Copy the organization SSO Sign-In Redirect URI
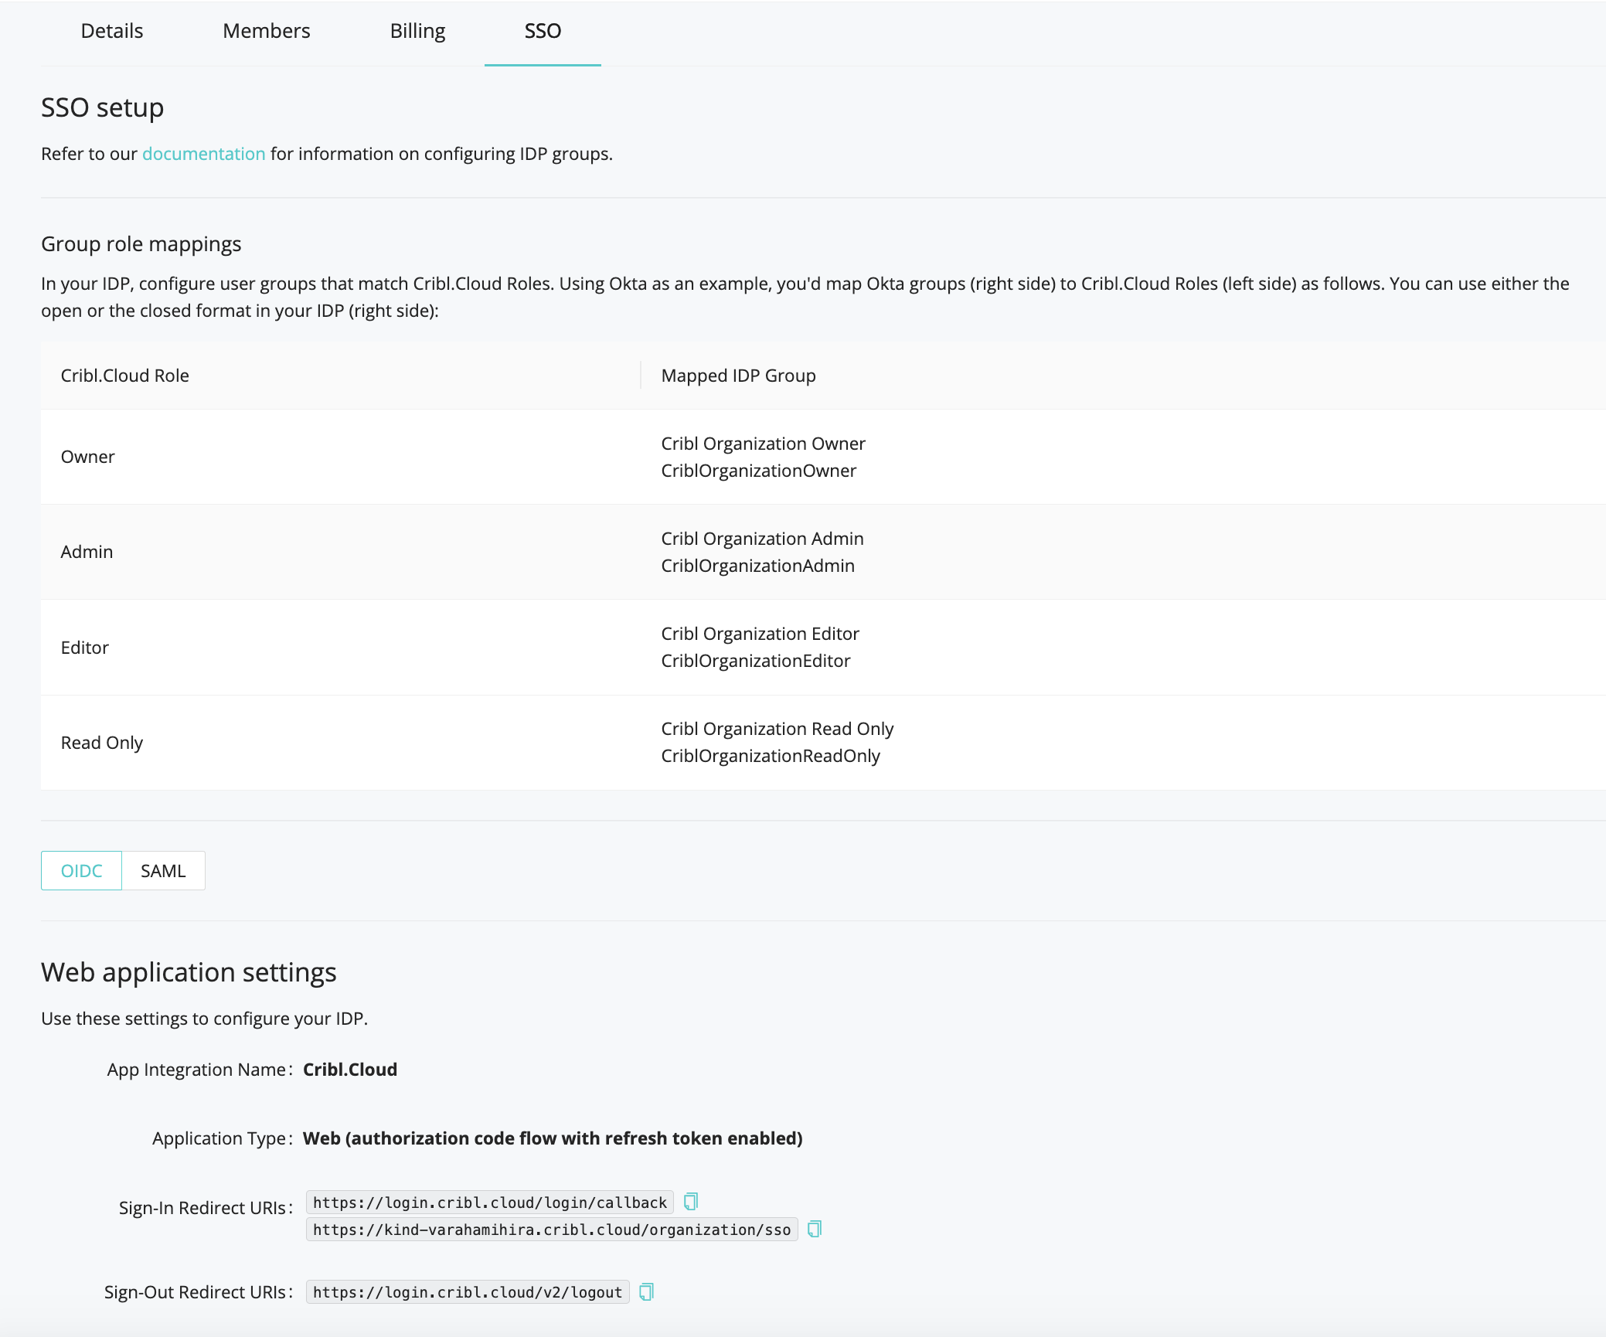Image resolution: width=1606 pixels, height=1337 pixels. pyautogui.click(x=813, y=1229)
